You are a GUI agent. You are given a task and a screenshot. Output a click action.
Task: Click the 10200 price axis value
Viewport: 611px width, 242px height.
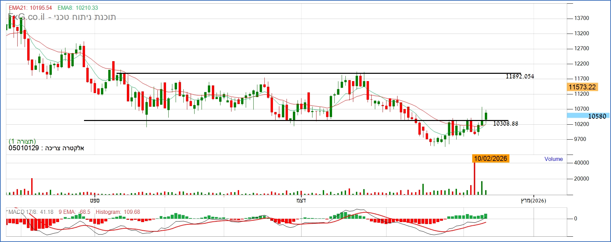pos(582,124)
